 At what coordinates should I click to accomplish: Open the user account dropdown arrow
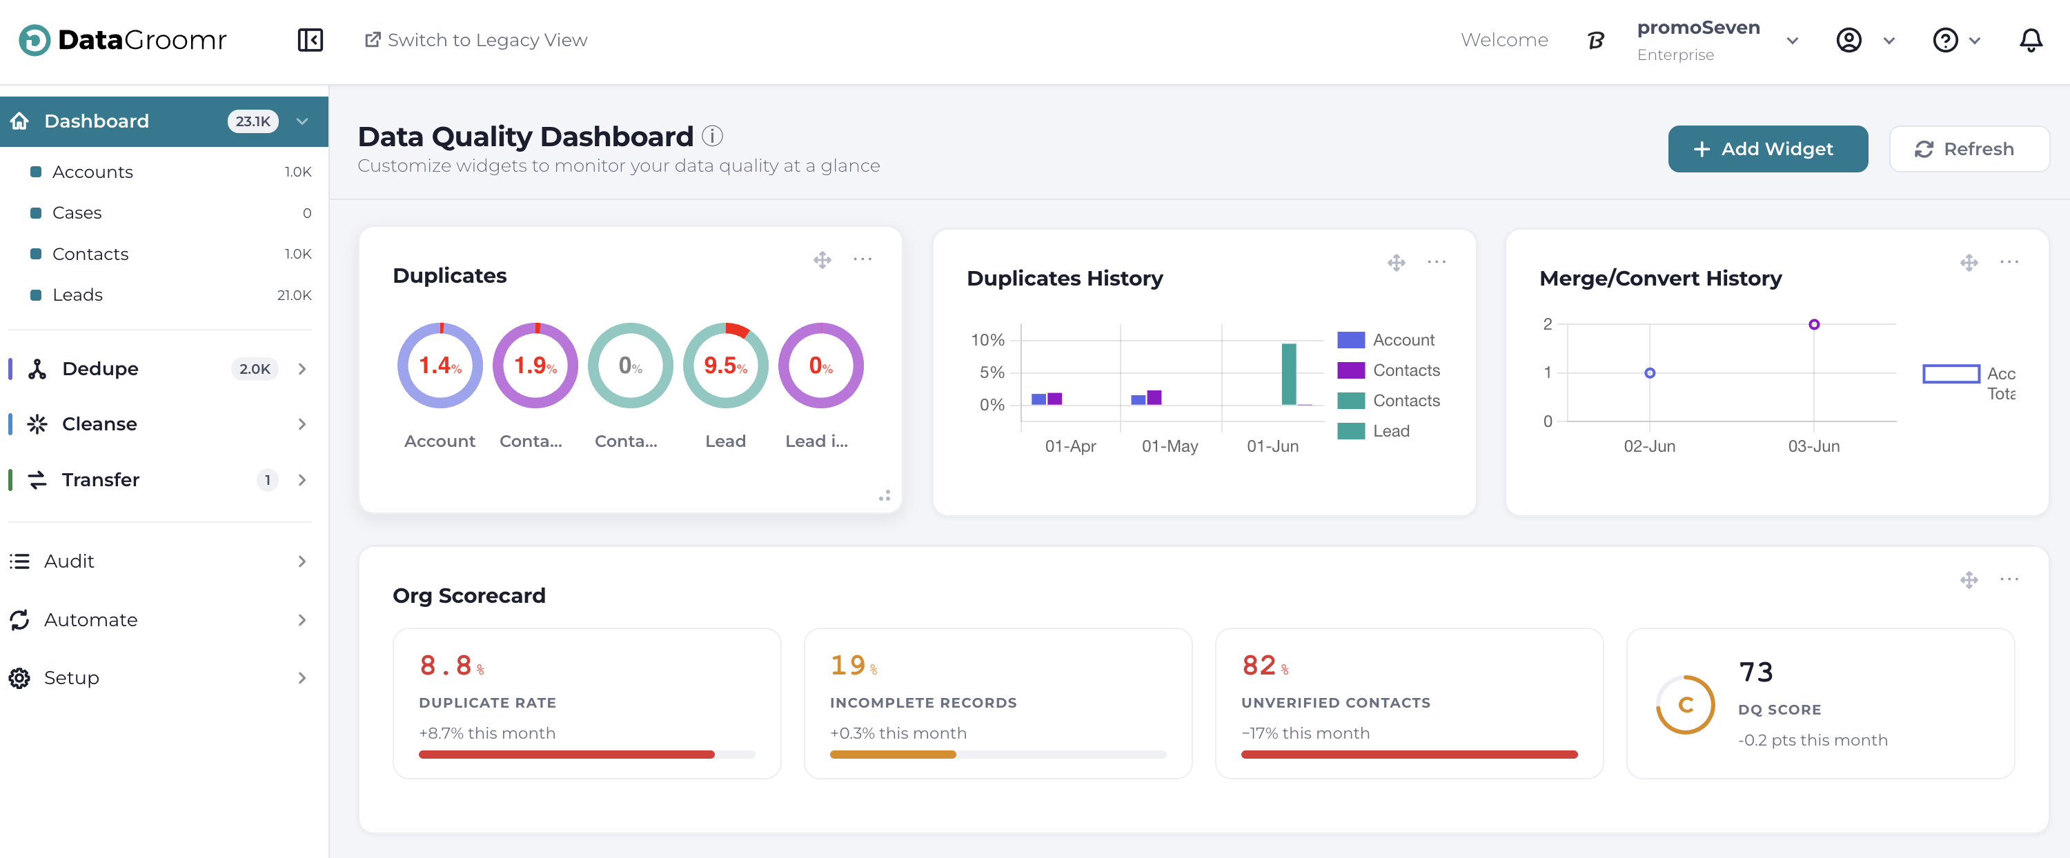pos(1889,40)
